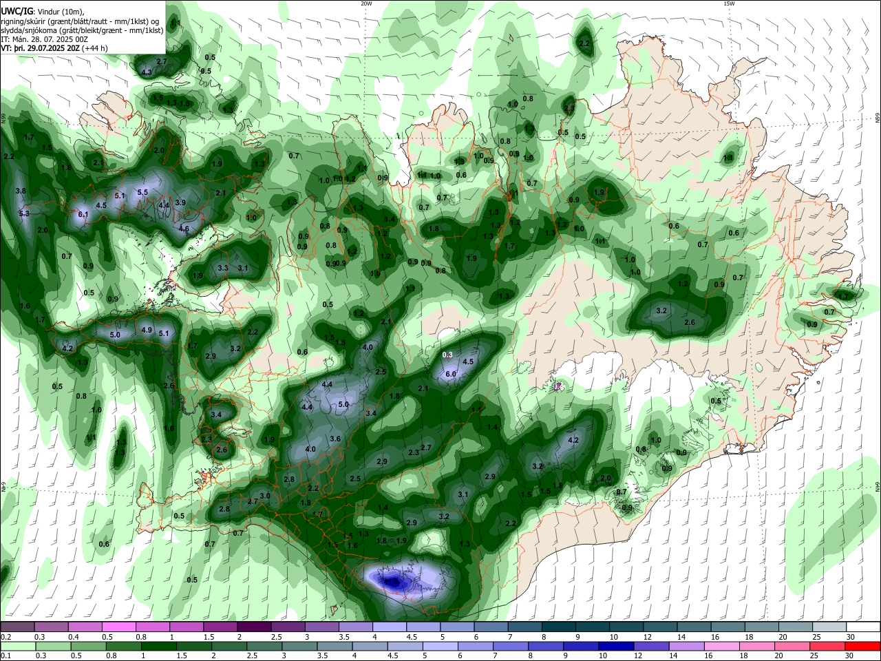This screenshot has height=661, width=881.
Task: Click the 6.1 precipitation value
Action: [x=84, y=215]
